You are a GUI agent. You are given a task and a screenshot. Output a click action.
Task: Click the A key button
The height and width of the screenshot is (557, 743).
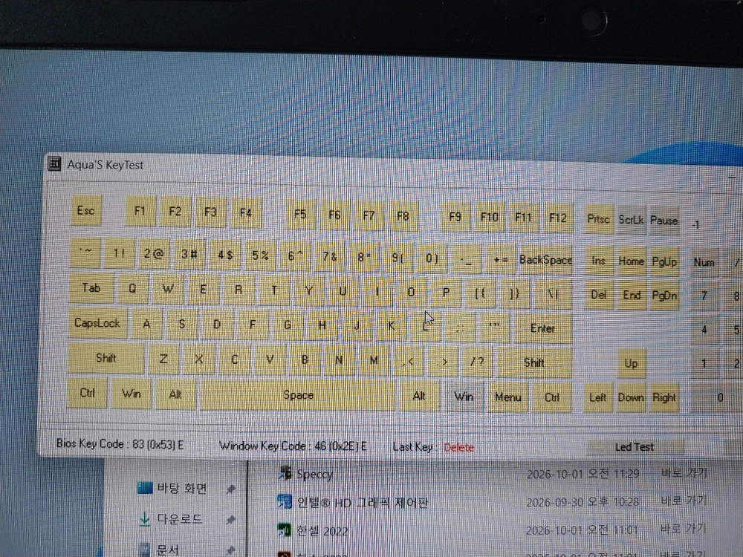(x=147, y=324)
